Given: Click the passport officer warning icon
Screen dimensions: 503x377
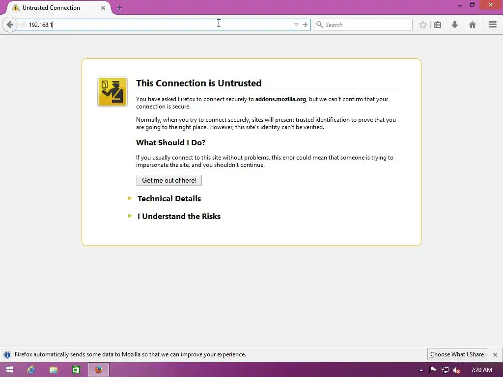Looking at the screenshot, I should [112, 92].
